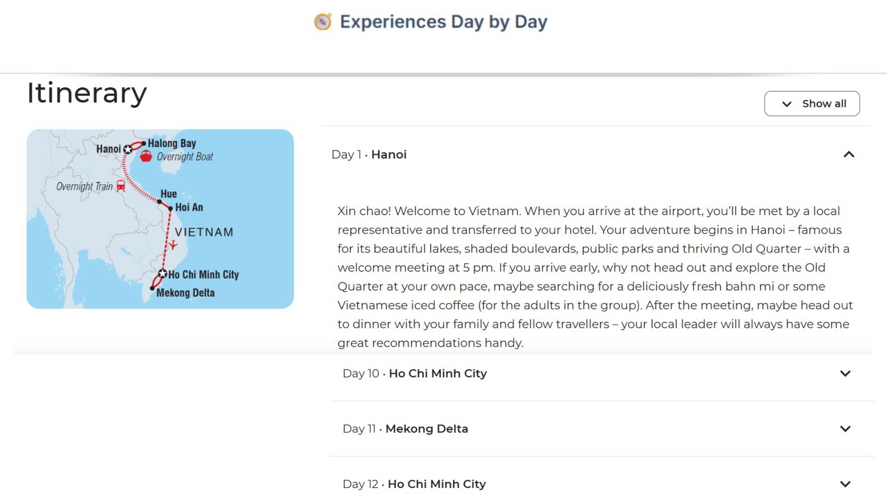This screenshot has width=887, height=499.
Task: Expand Day 12 Ho Chi Minh City chevron
Action: click(845, 484)
